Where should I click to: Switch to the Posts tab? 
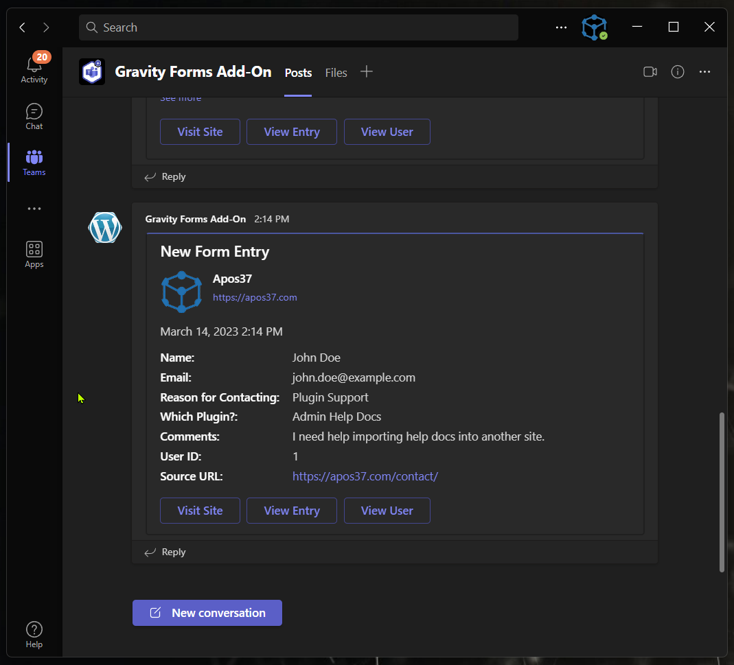coord(297,73)
